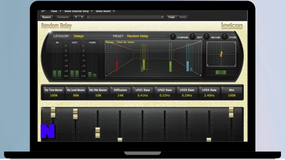
Task: Select the LFO1 Rate parameter box
Action: click(x=143, y=92)
